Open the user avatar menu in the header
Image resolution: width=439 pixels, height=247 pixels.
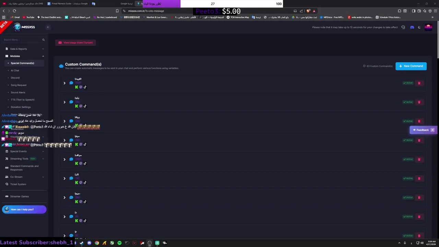pos(428,27)
